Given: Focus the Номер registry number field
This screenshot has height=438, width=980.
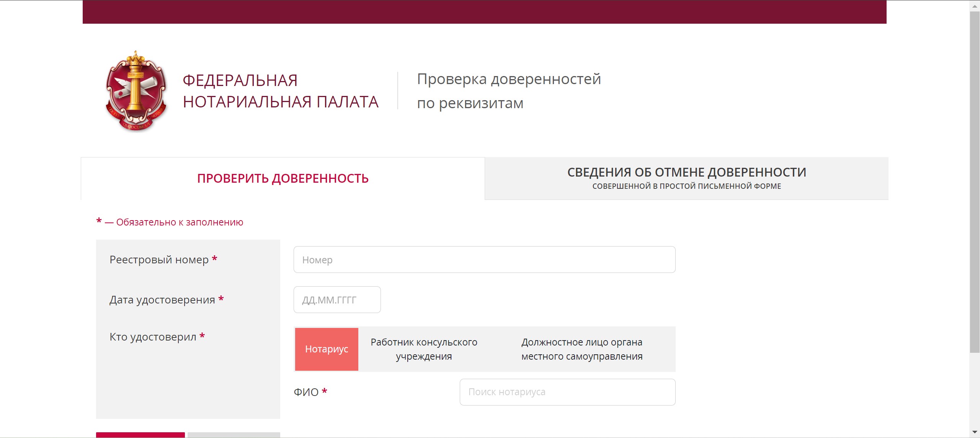Looking at the screenshot, I should click(x=484, y=260).
